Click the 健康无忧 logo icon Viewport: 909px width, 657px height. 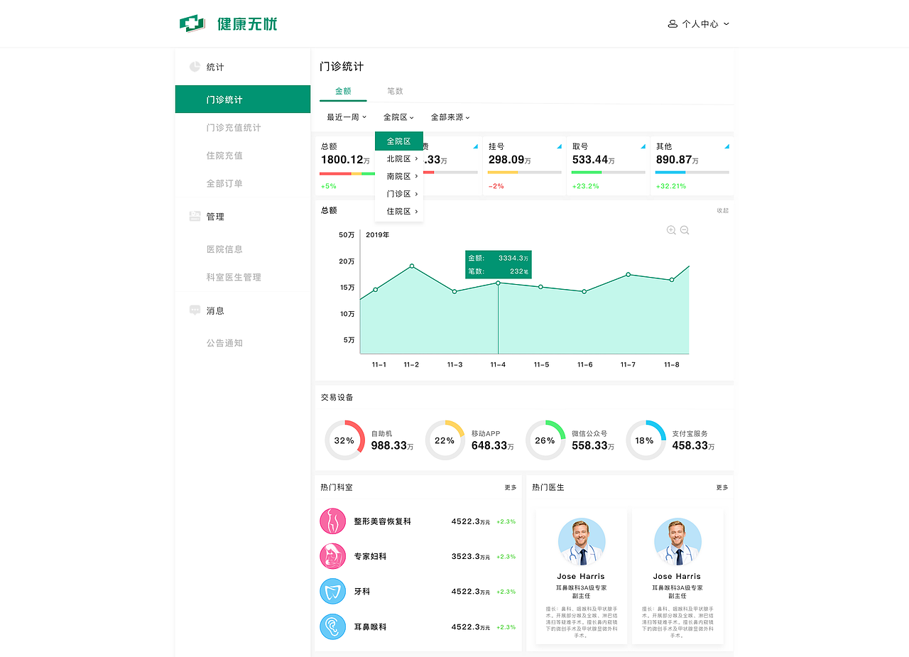190,23
